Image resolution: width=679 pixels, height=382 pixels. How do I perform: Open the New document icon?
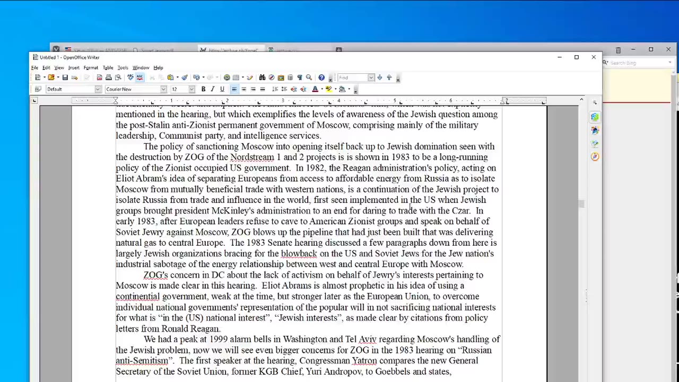pyautogui.click(x=38, y=77)
